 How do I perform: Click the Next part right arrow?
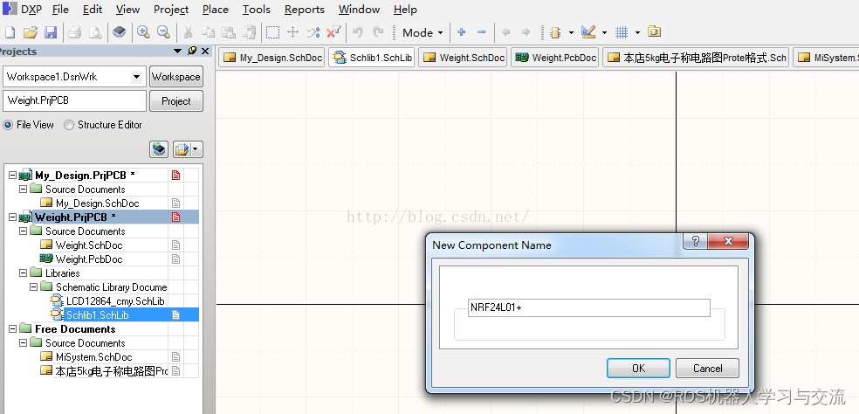(526, 32)
